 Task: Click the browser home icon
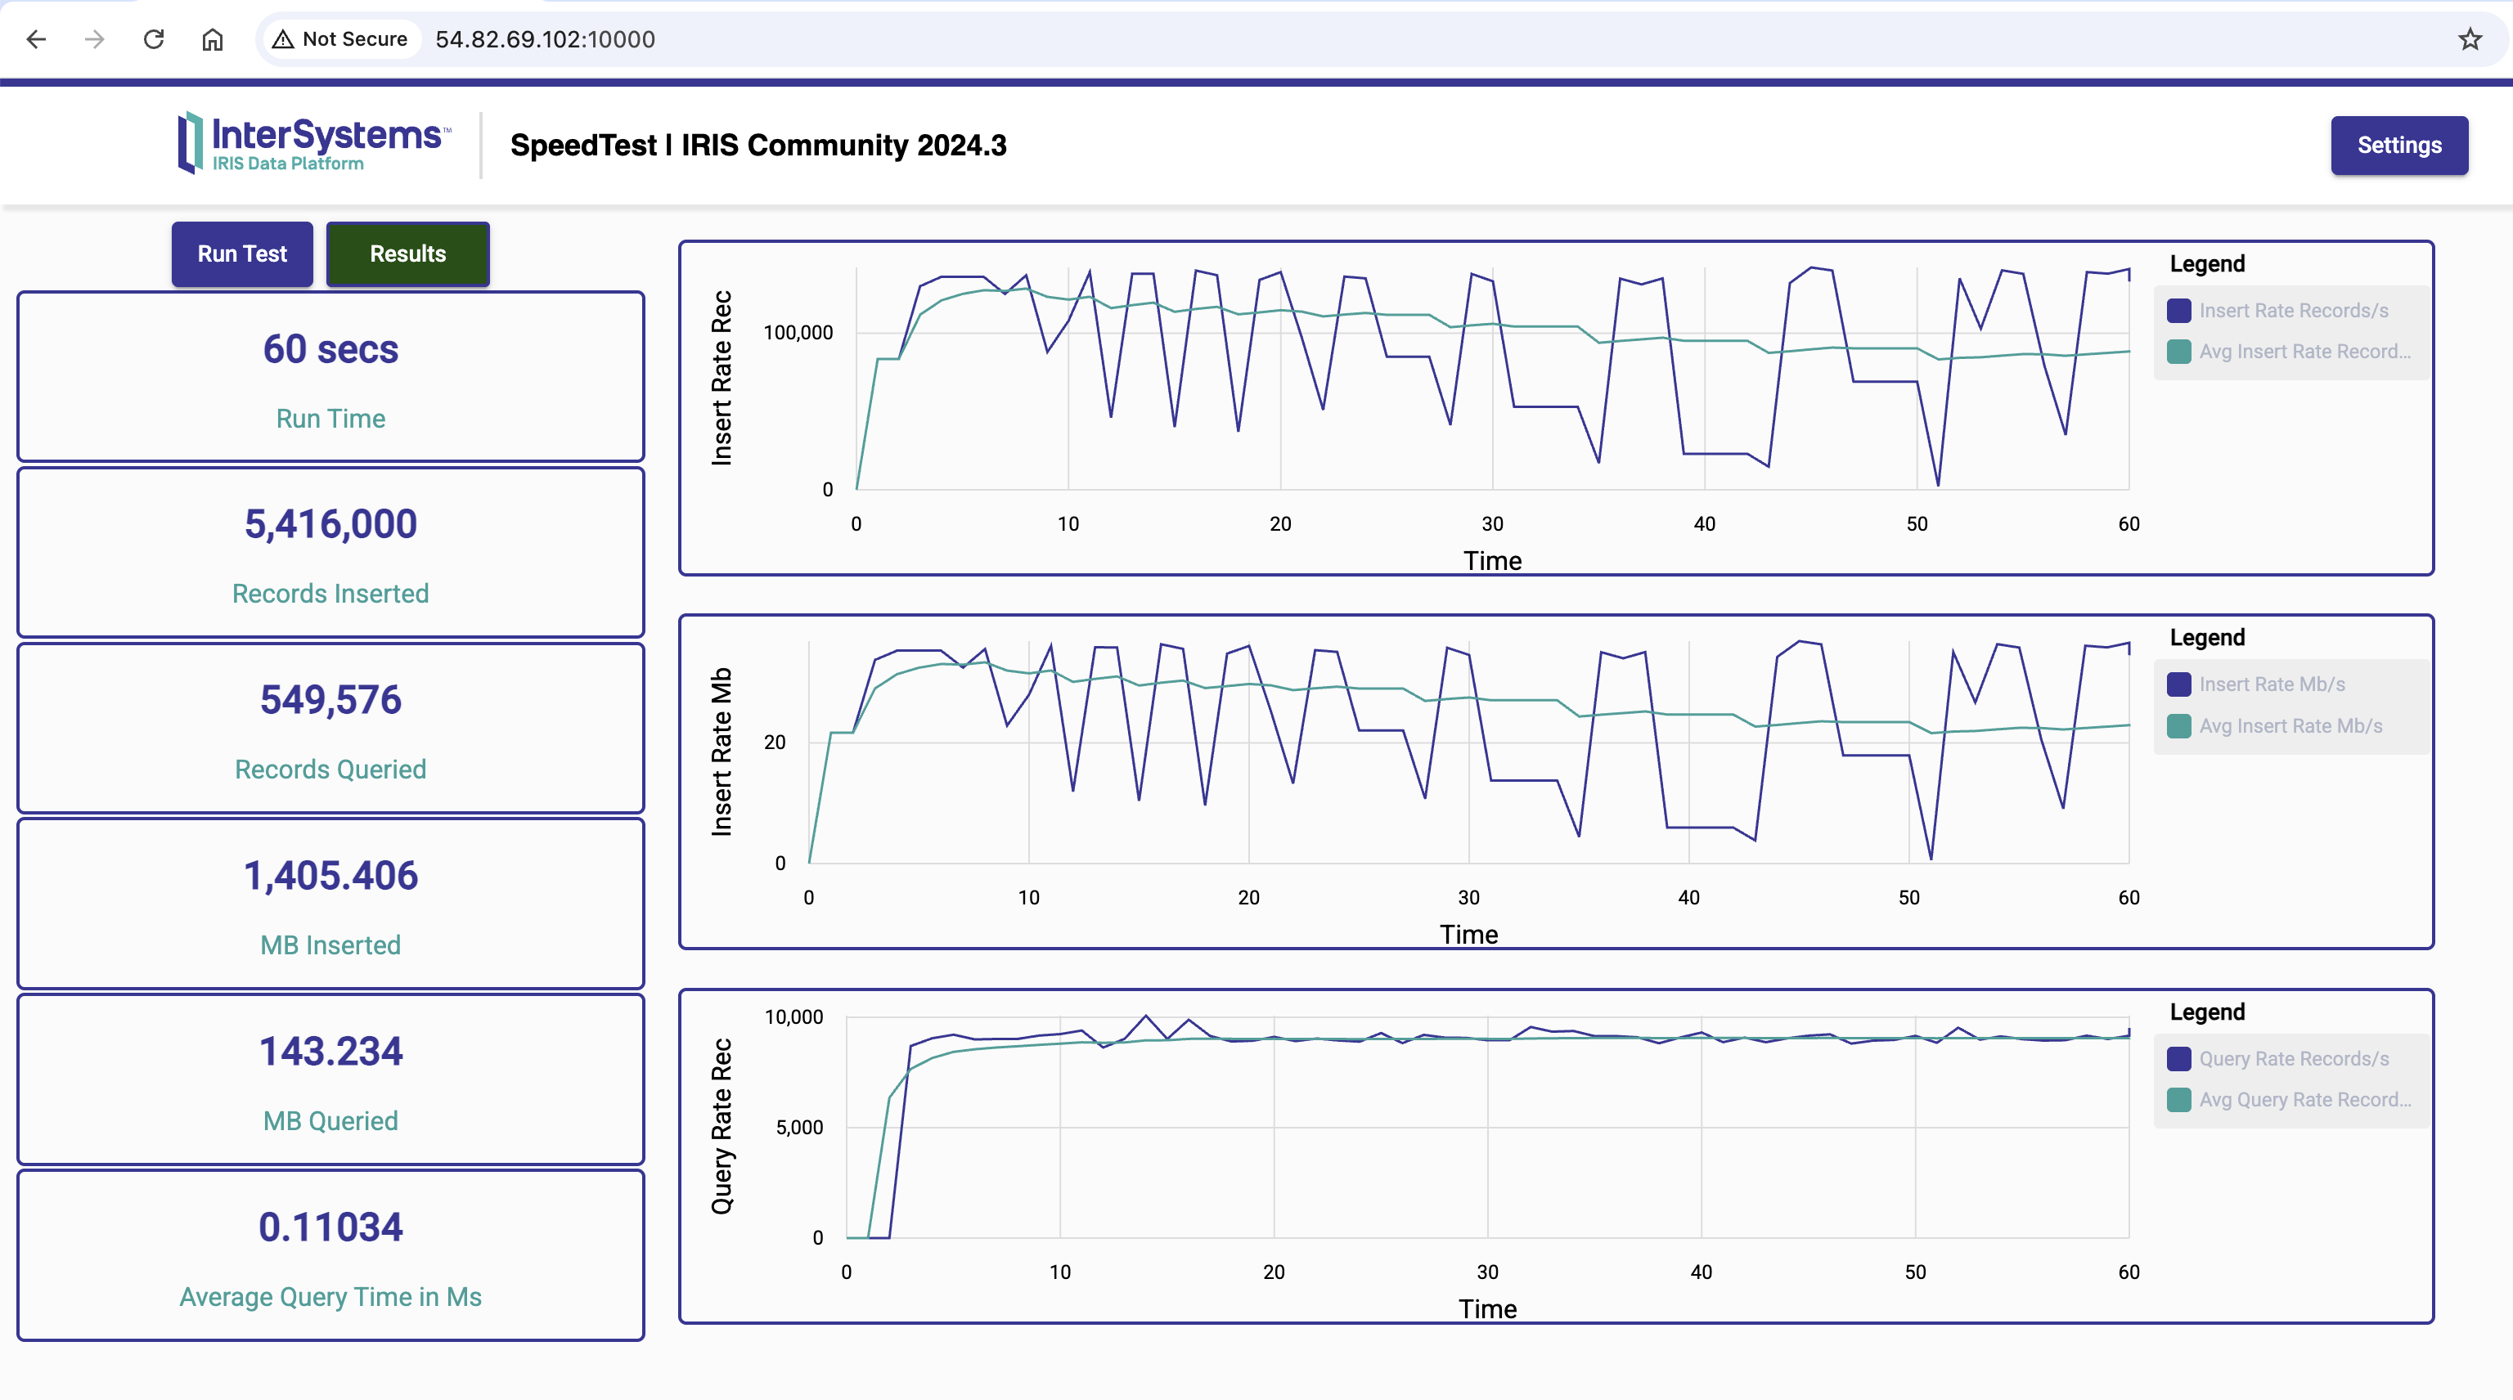212,39
